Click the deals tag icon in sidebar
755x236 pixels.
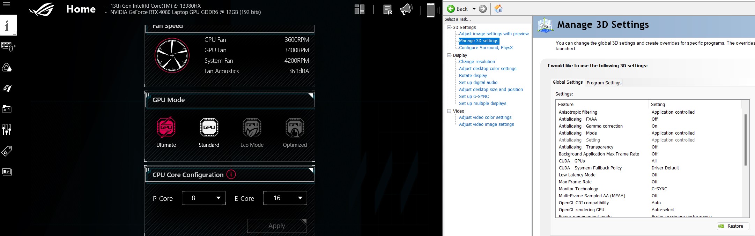click(x=7, y=151)
